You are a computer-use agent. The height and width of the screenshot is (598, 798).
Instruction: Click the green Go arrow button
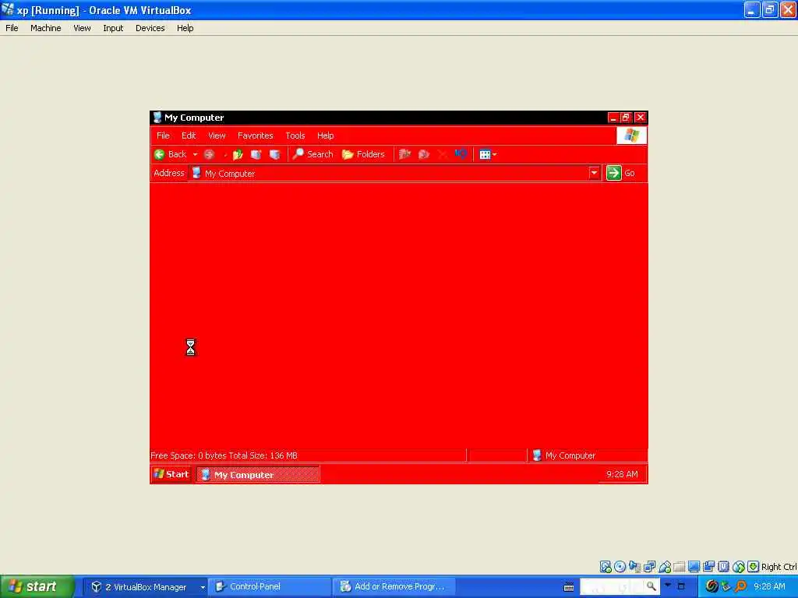coord(614,173)
